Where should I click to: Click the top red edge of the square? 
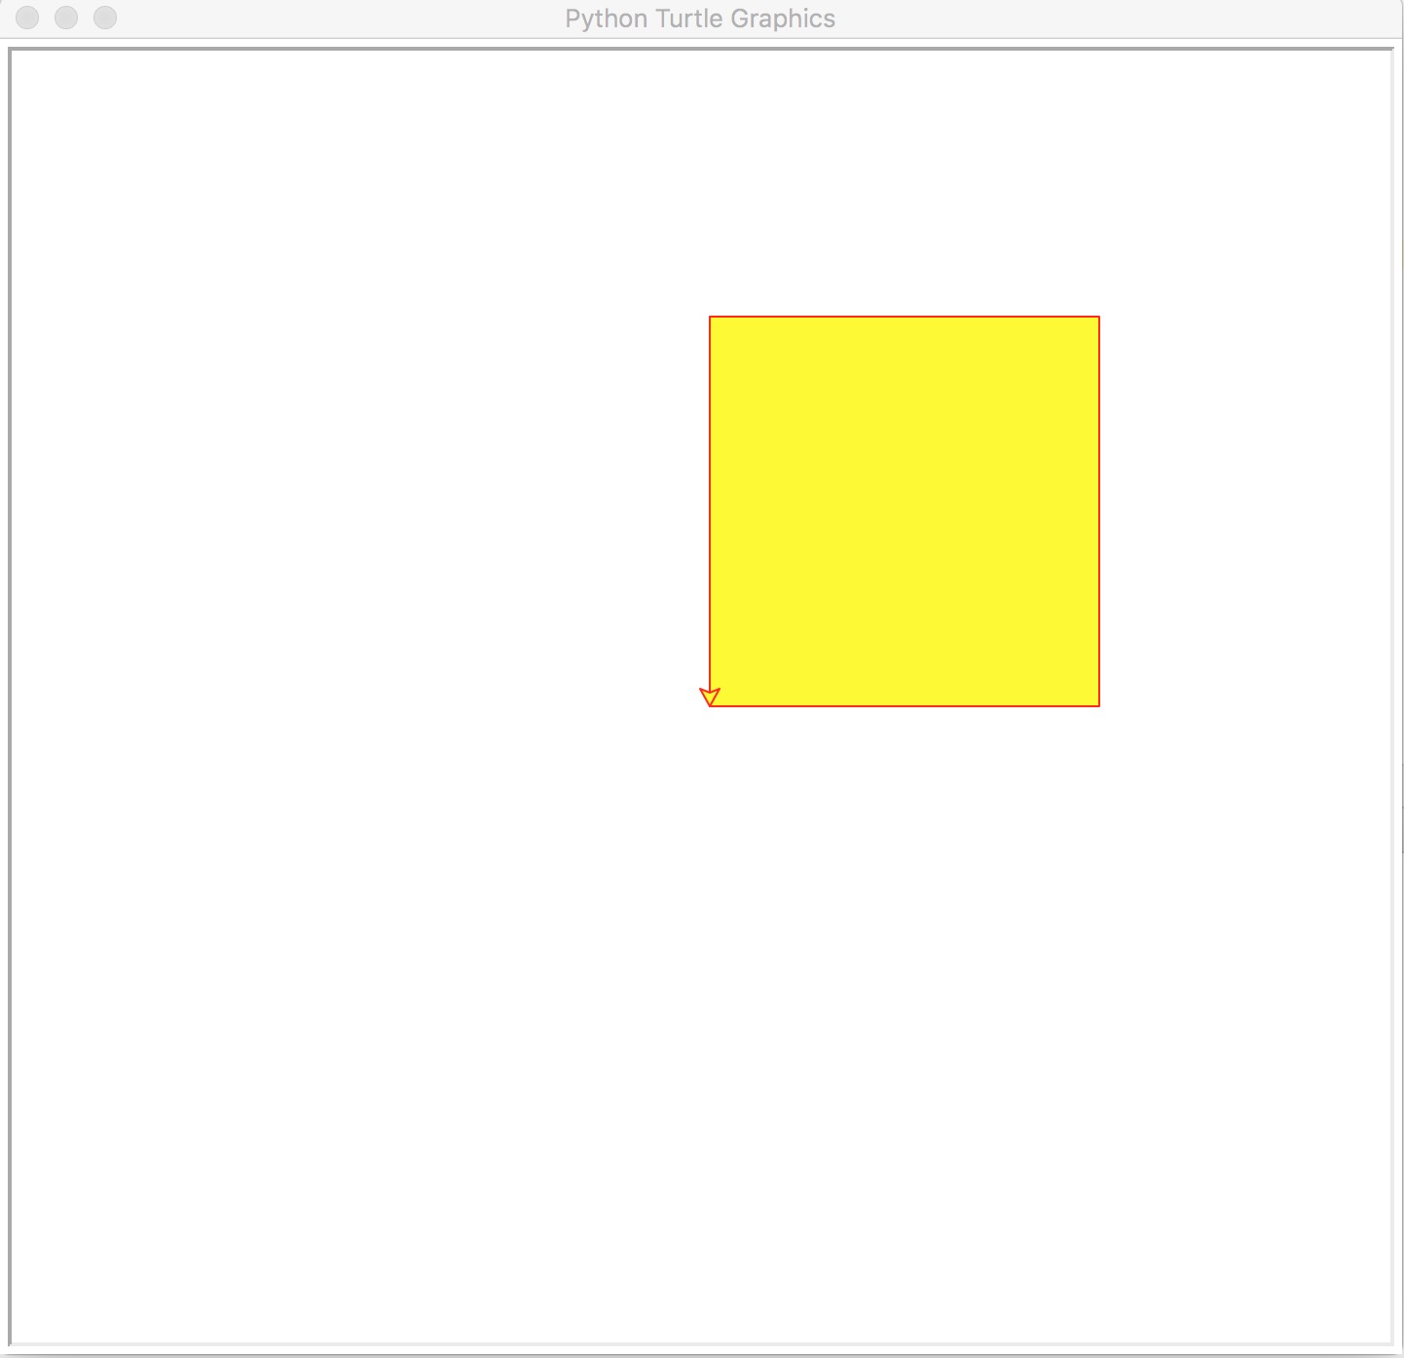pyautogui.click(x=905, y=317)
